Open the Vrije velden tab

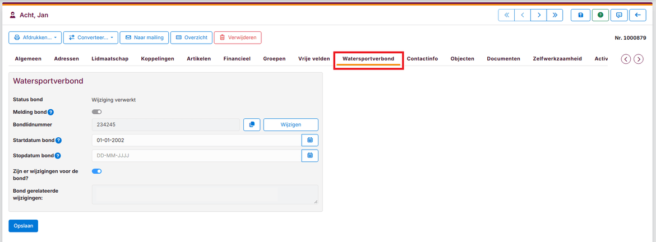tap(314, 59)
